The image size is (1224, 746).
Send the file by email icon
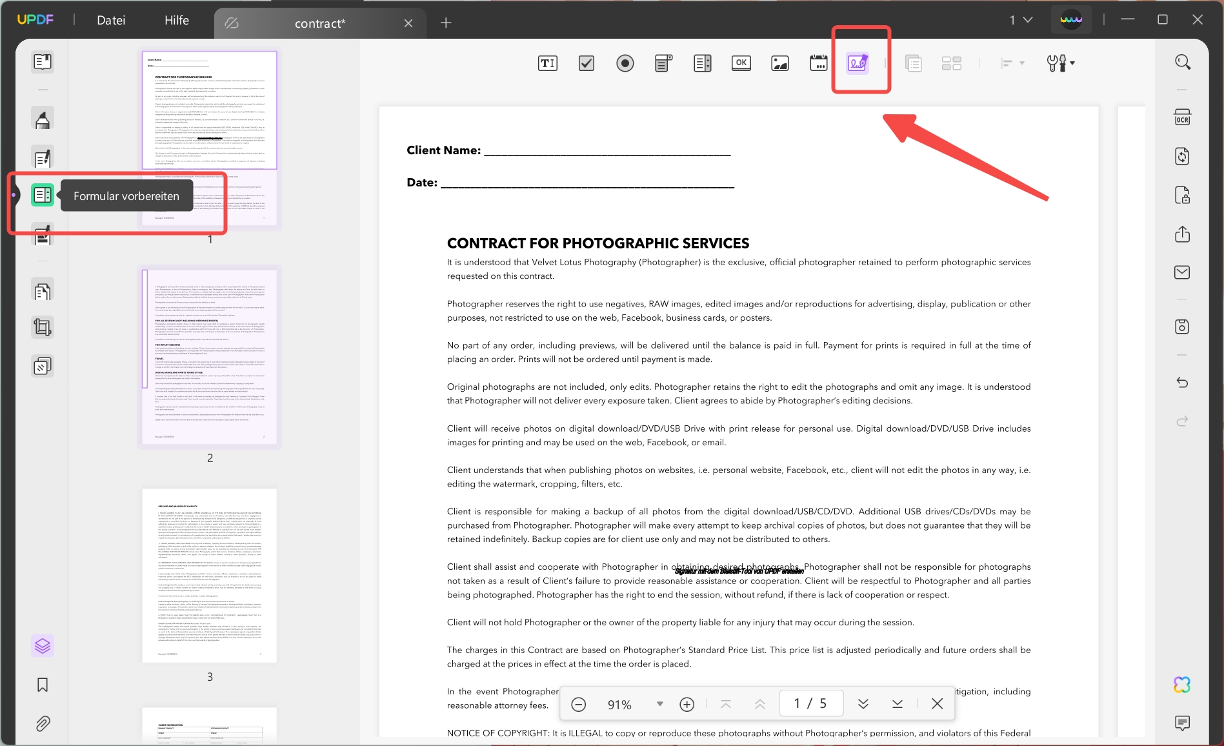(x=1182, y=272)
